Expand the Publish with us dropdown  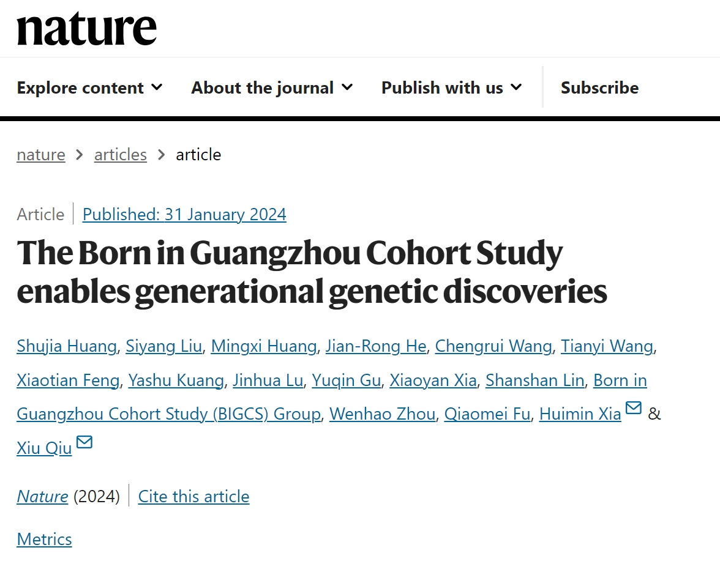(x=451, y=87)
